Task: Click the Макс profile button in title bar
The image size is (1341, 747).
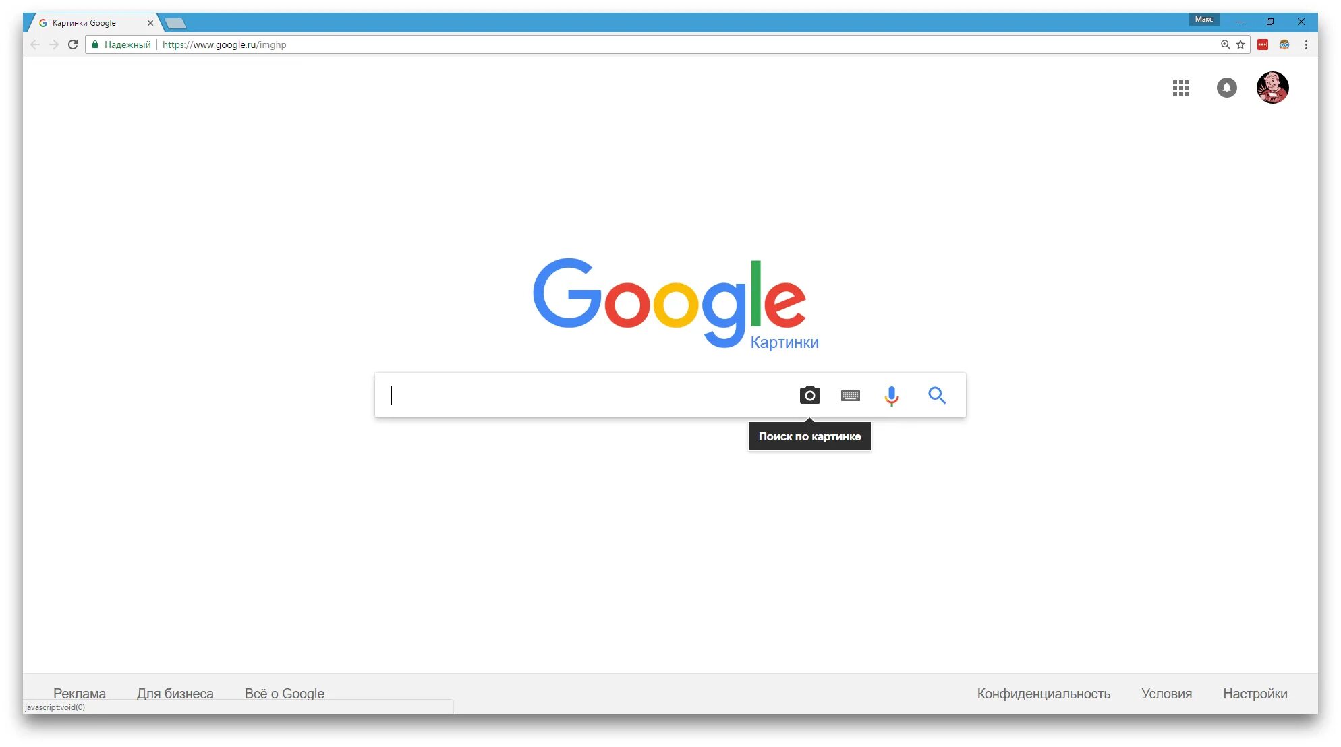Action: 1203,20
